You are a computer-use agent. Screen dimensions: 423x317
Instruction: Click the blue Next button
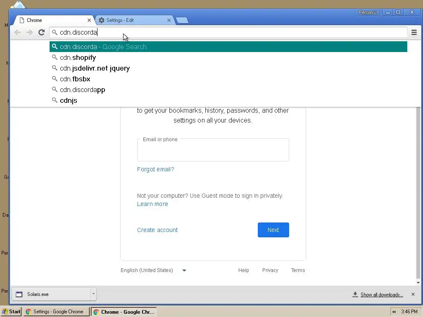point(273,230)
